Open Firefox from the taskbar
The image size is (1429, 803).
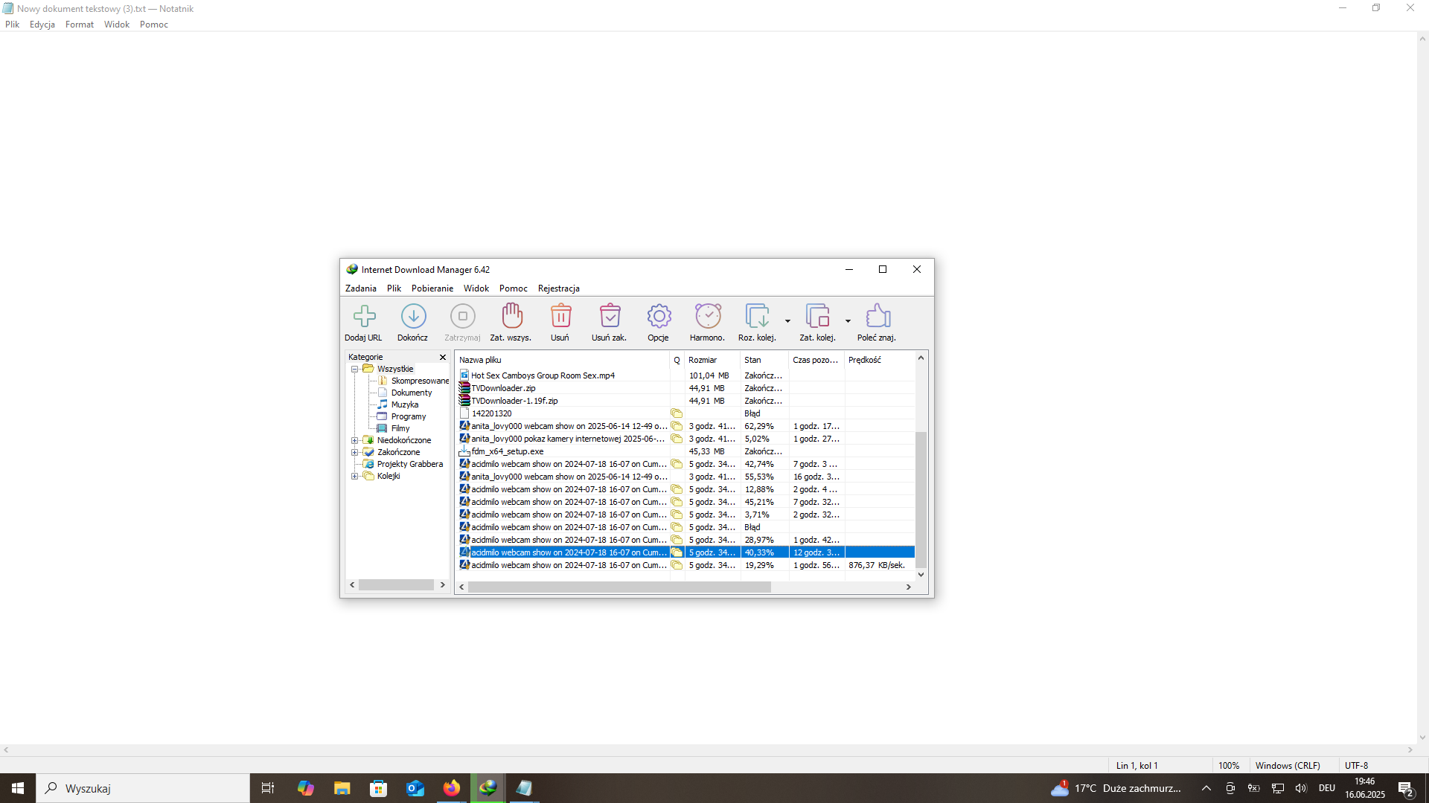click(x=452, y=788)
